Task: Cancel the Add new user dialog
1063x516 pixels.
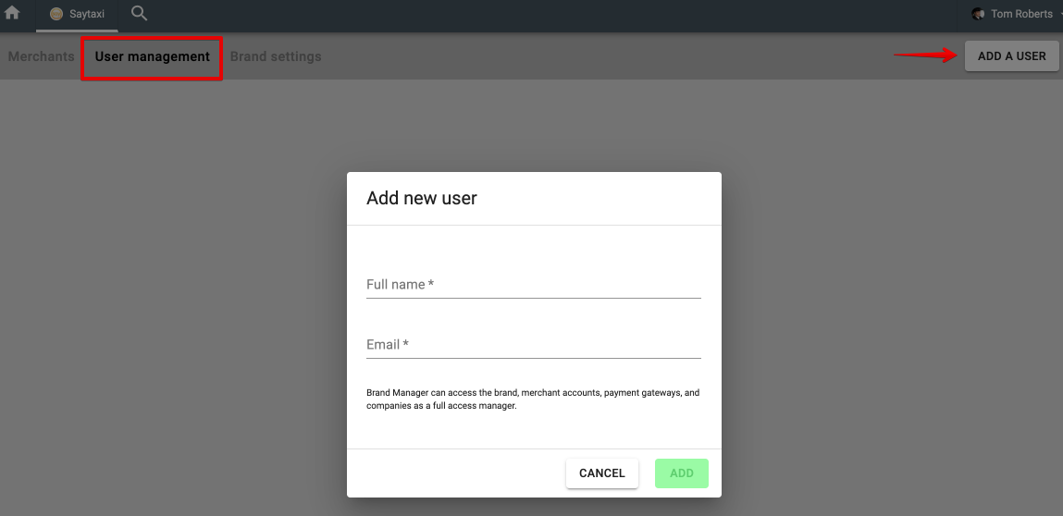Action: click(601, 473)
